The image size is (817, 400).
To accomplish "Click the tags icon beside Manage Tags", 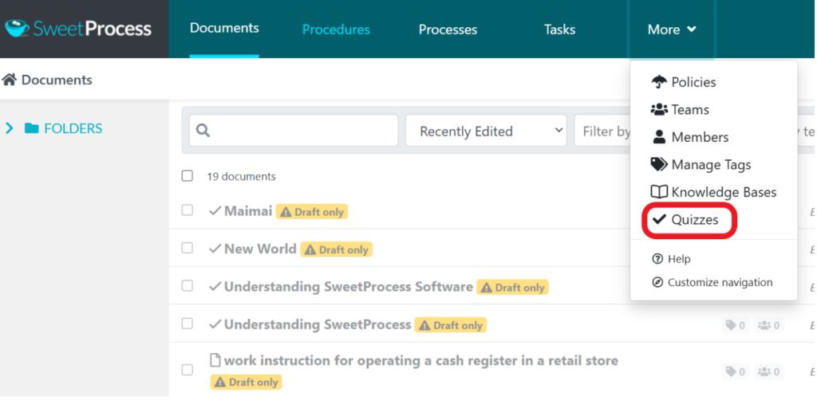I will click(x=659, y=164).
